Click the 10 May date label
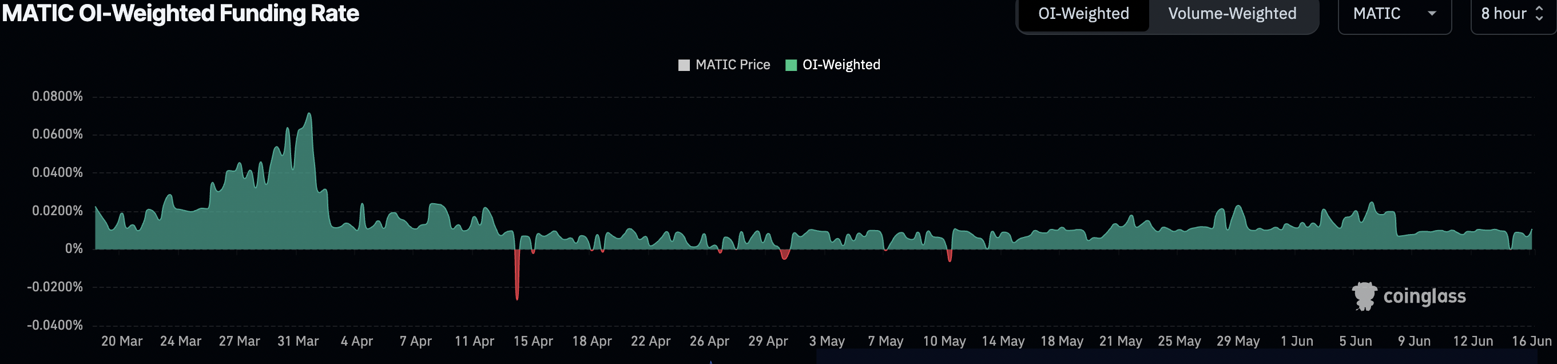Viewport: 1557px width, 364px height. tap(944, 341)
